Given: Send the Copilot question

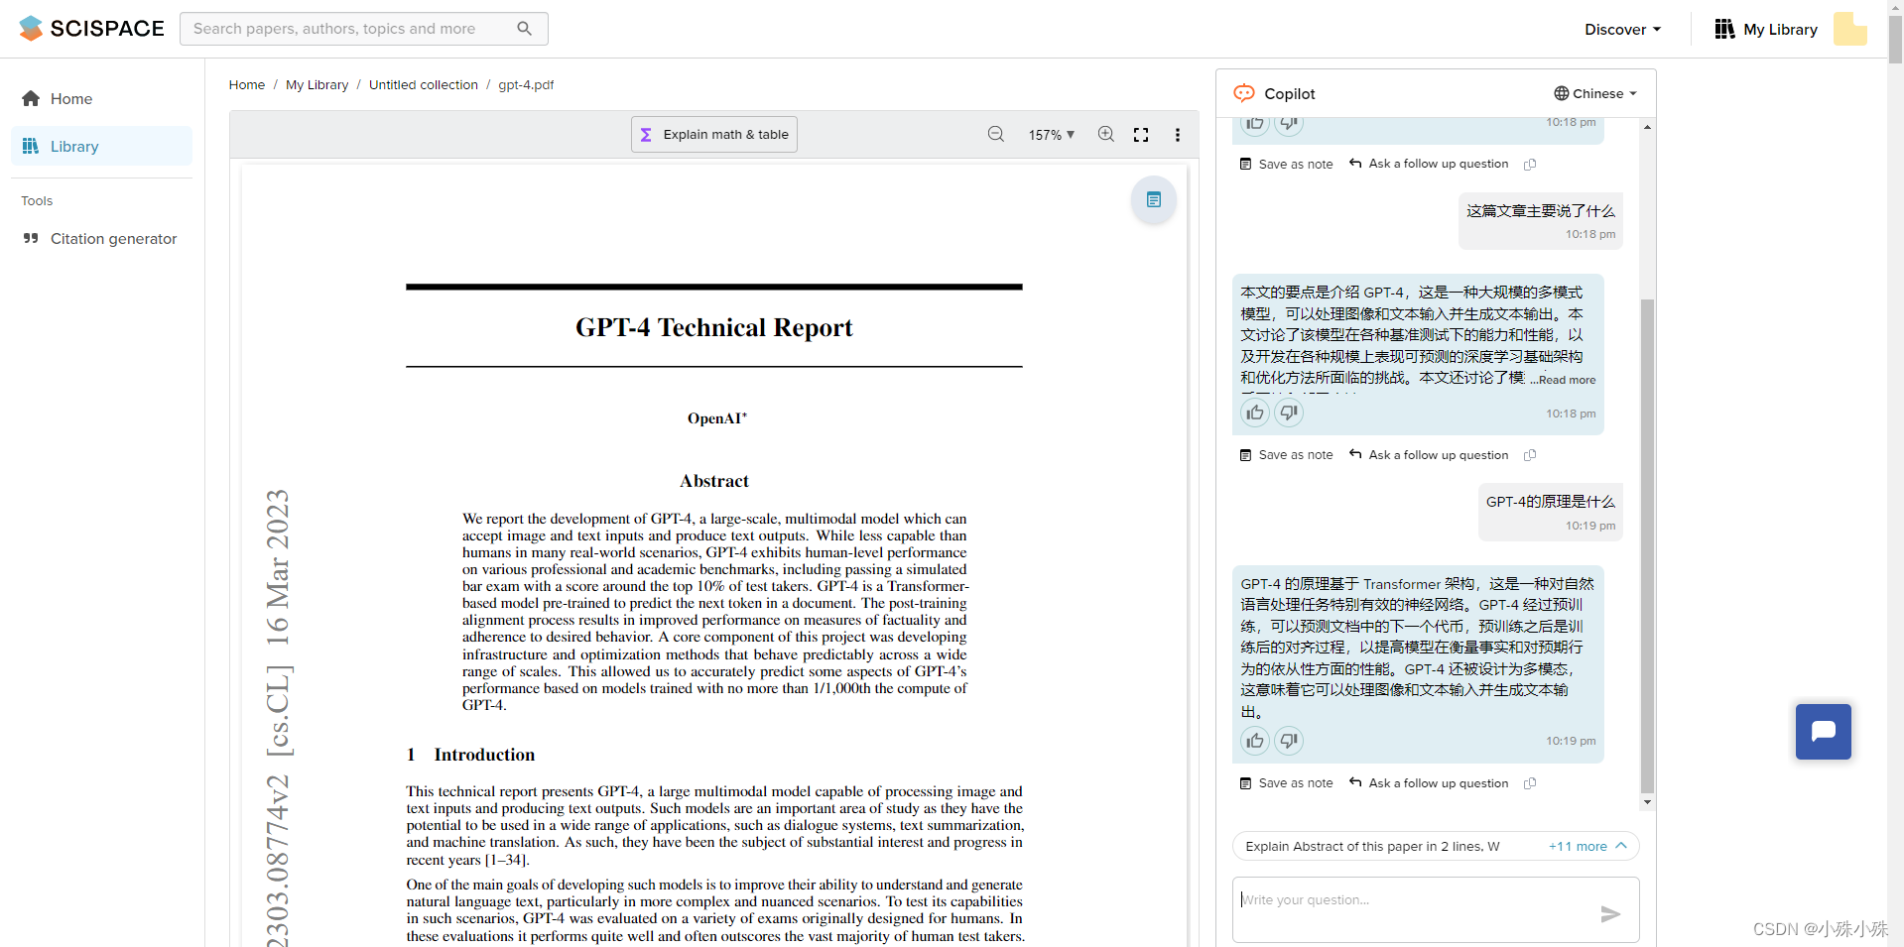Looking at the screenshot, I should tap(1610, 913).
